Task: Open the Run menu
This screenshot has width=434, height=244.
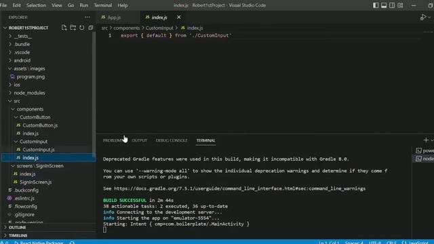Action: 84,5
